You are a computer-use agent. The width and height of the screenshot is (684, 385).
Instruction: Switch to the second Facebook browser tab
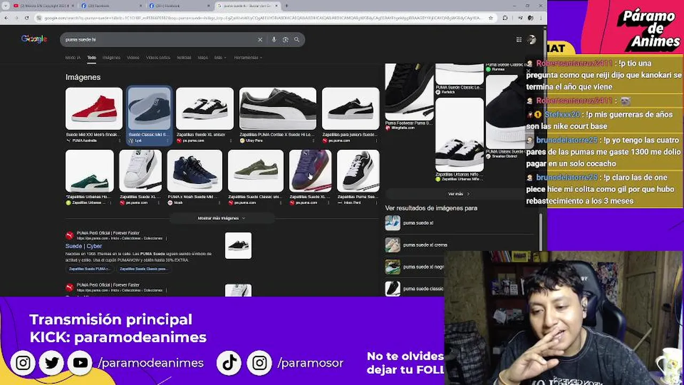point(179,5)
